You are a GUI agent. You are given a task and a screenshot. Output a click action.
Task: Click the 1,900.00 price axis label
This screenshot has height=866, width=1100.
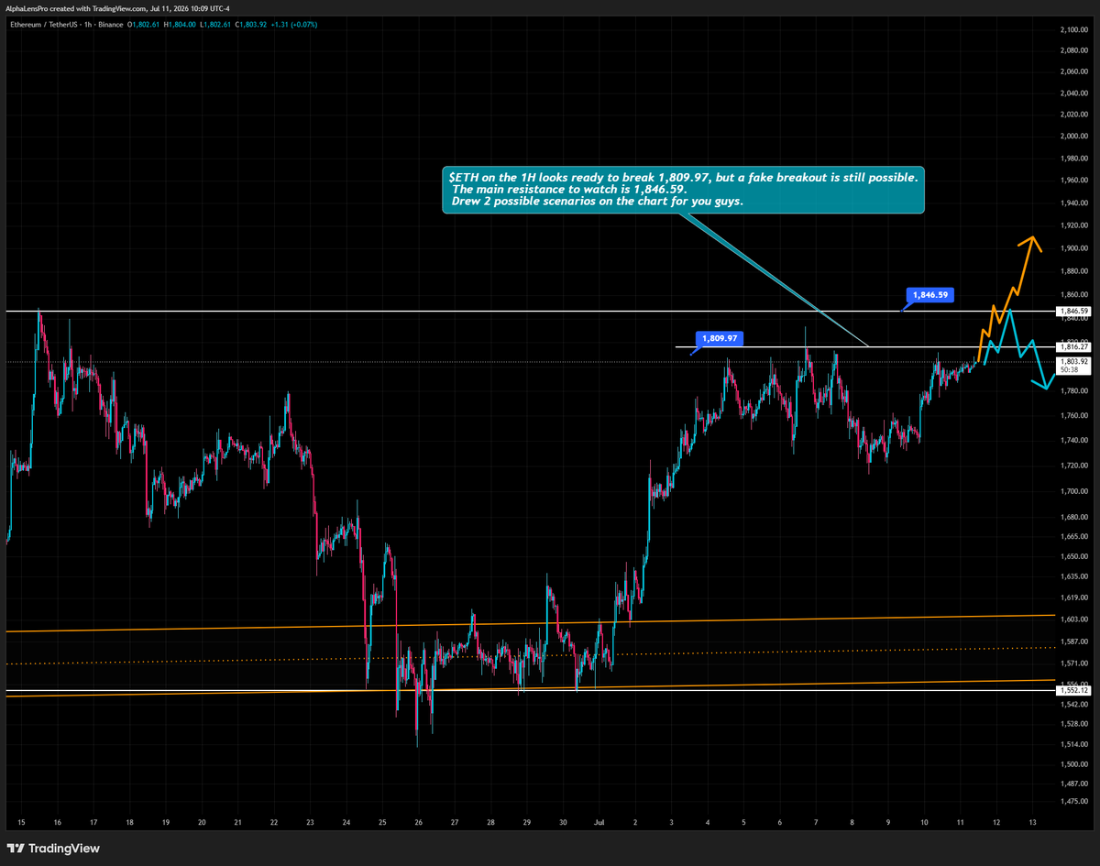[1073, 248]
